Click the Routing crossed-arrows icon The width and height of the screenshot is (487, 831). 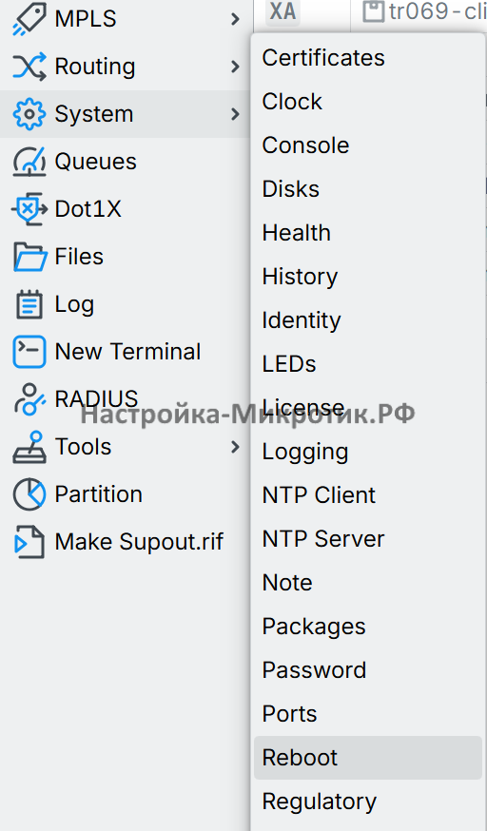point(29,67)
